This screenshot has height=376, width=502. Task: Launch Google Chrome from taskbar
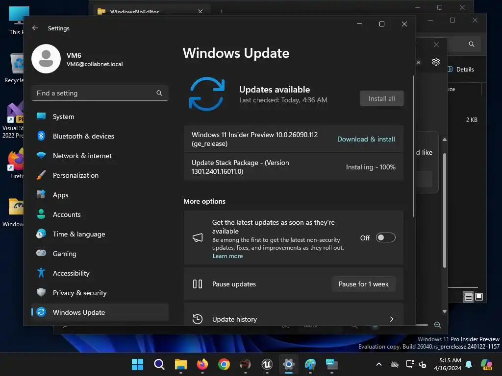224,364
